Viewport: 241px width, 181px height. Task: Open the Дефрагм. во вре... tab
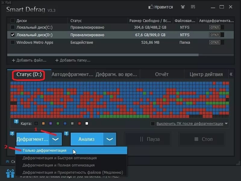[117, 74]
